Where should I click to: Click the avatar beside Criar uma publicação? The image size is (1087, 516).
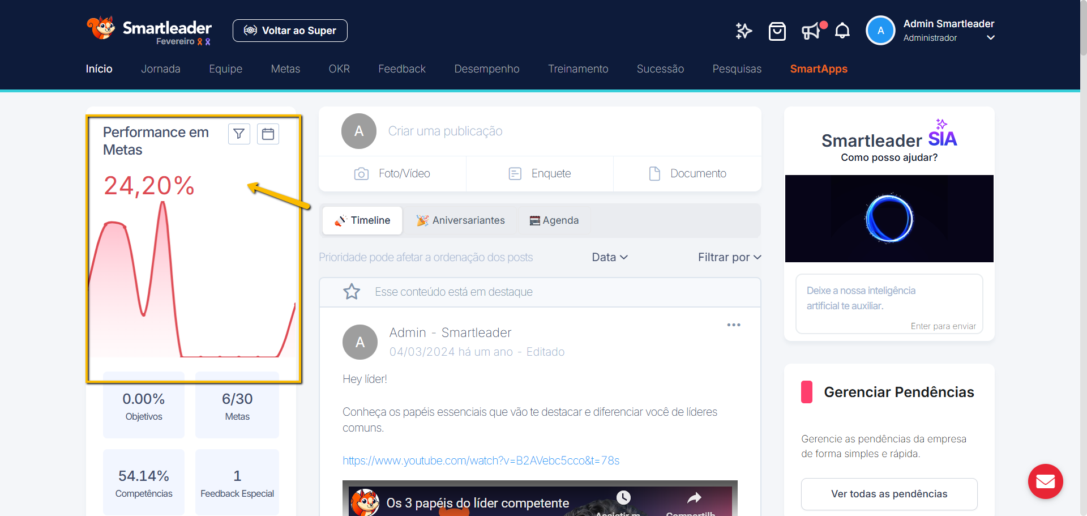(359, 131)
